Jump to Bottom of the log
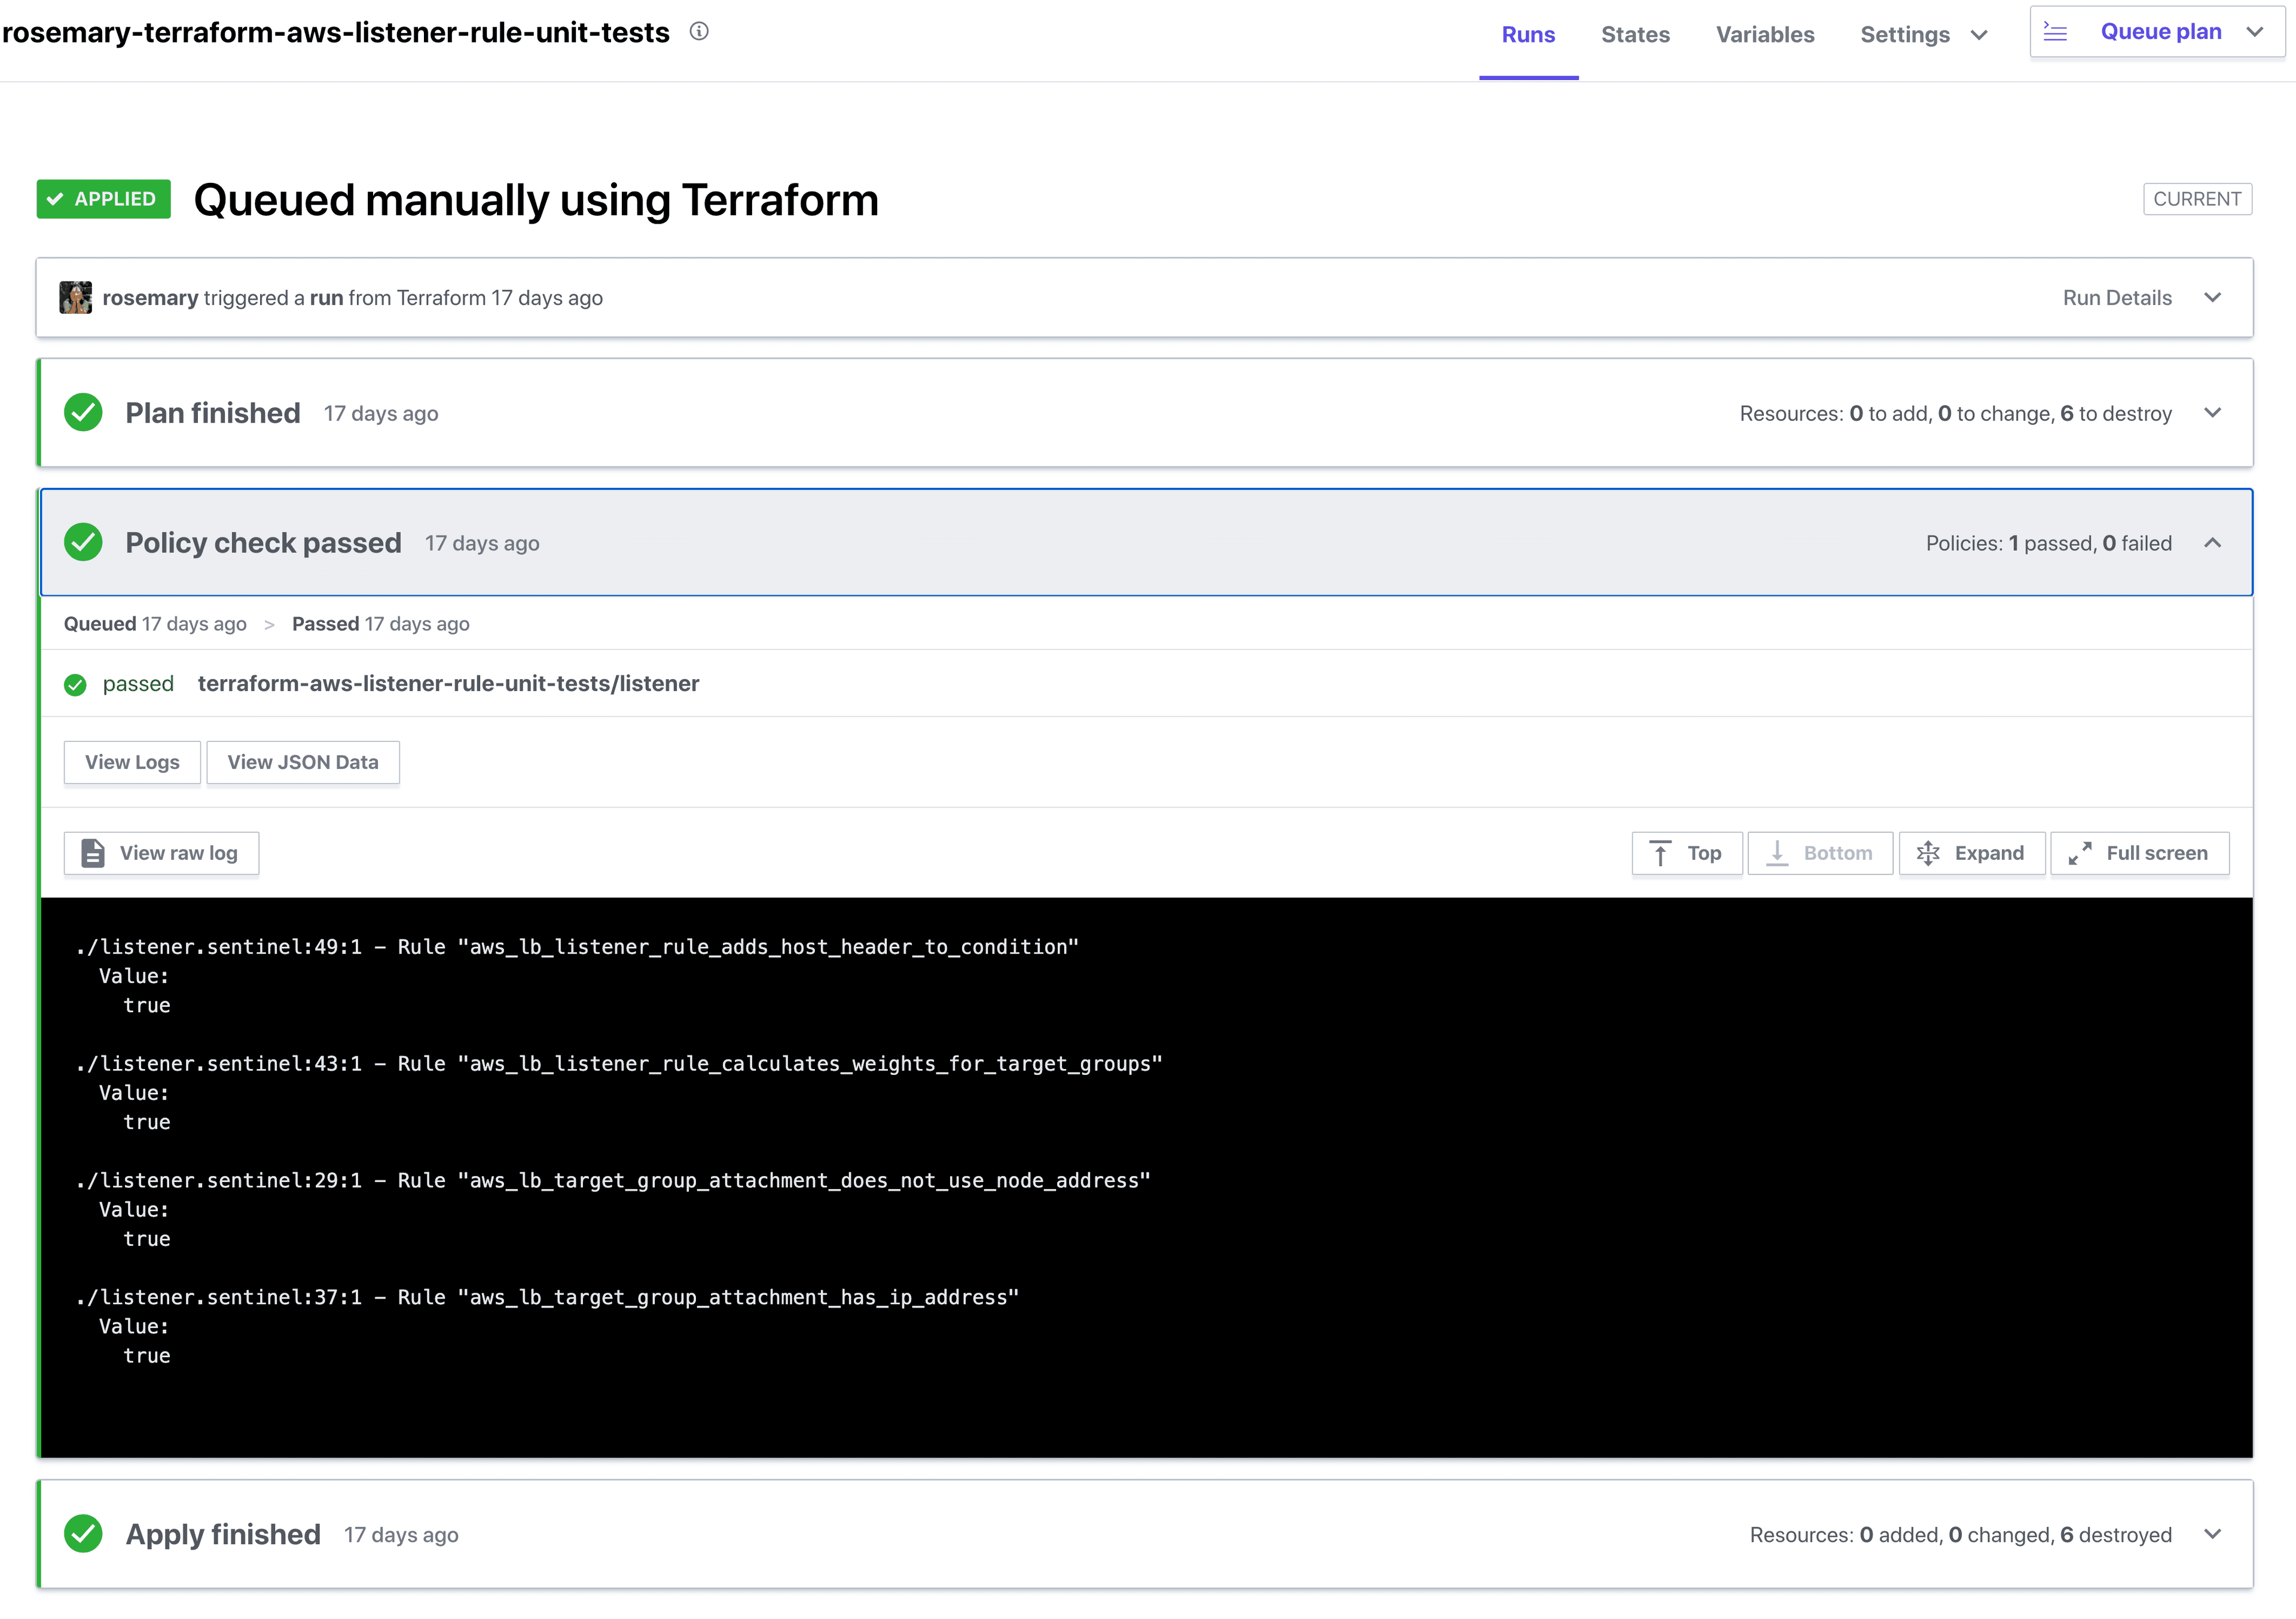 pyautogui.click(x=1820, y=853)
